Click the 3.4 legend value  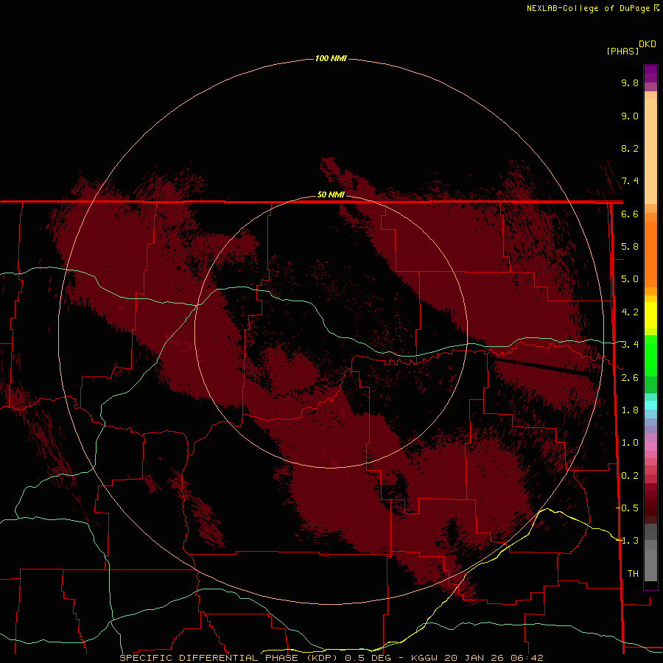tap(630, 345)
